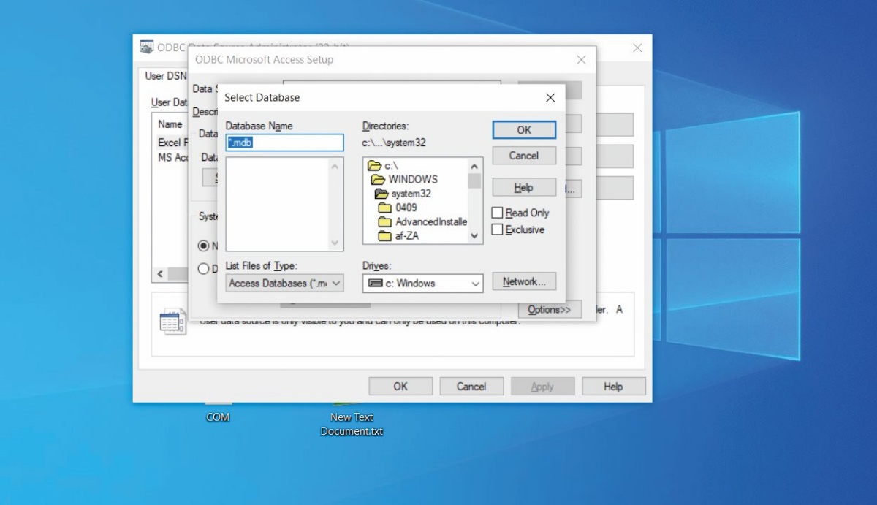
Task: Click the system32 open folder icon
Action: coord(381,194)
